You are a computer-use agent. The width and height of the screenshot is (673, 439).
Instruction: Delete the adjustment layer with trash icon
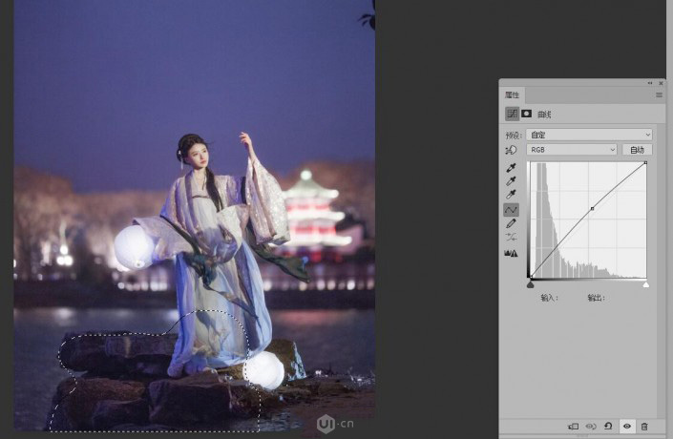(x=644, y=426)
